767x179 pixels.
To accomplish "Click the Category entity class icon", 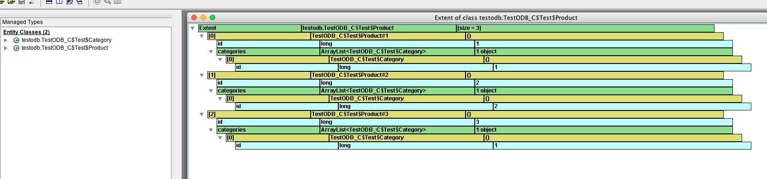I will (16, 40).
